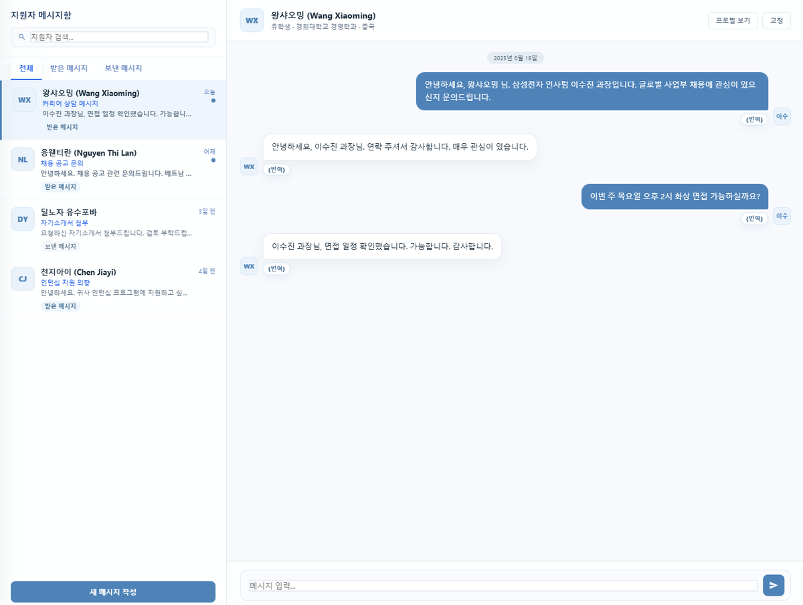Click the WX avatar in applicant list

pyautogui.click(x=24, y=100)
